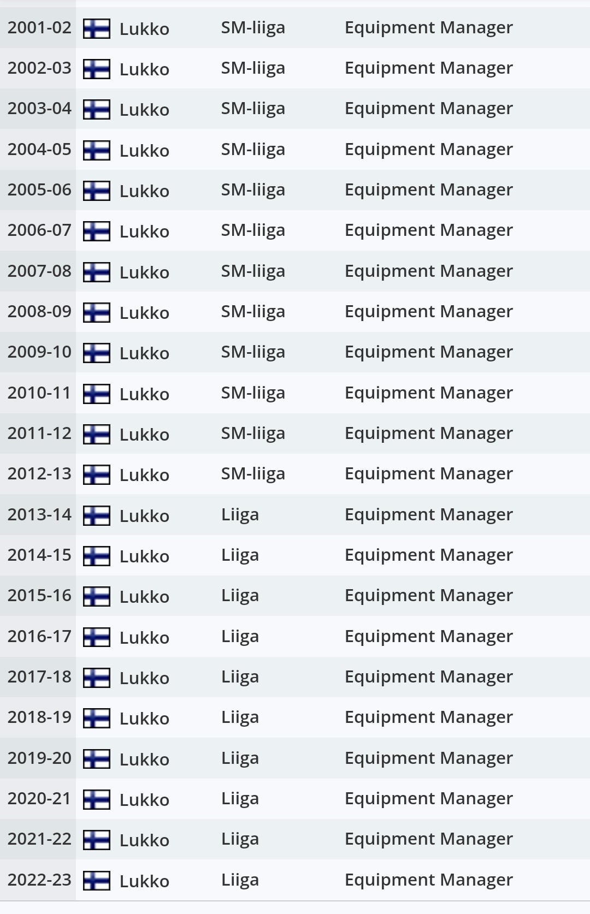This screenshot has width=590, height=914.
Task: Open the Lukko team link for 2005-06
Action: coord(144,191)
